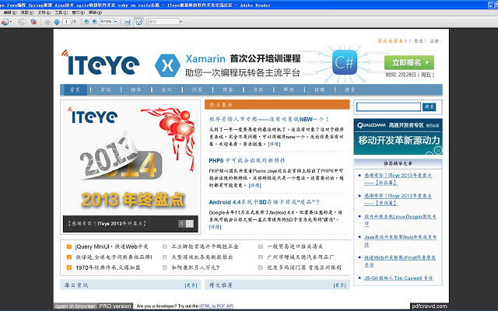This screenshot has height=311, width=498.
Task: Select the 搜索 tab in the blue navigation bar
Action: 349,90
